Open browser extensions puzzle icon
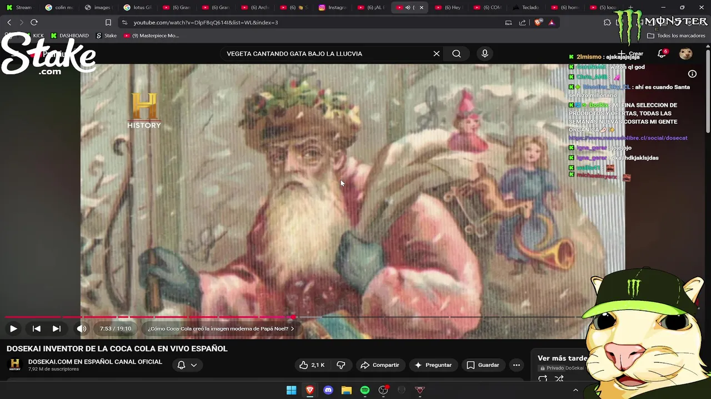This screenshot has height=399, width=711. click(x=607, y=23)
